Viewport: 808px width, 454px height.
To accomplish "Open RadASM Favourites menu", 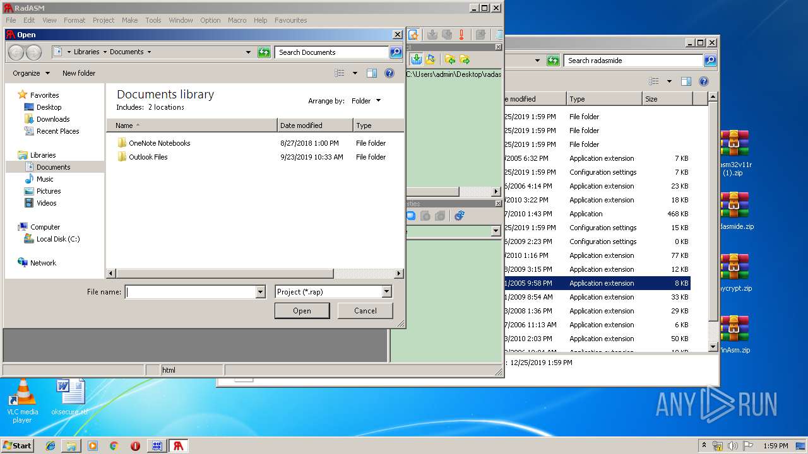I will point(291,20).
